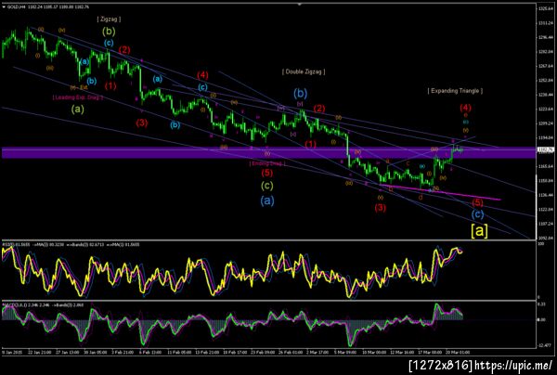Viewport: 557px width, 375px height.
Task: Click red (2) right of blue (b) peak
Action: click(x=319, y=109)
